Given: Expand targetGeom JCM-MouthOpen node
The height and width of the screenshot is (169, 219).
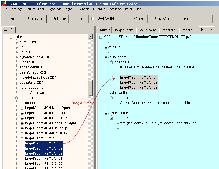Looking at the screenshot, I should pyautogui.click(x=22, y=108).
